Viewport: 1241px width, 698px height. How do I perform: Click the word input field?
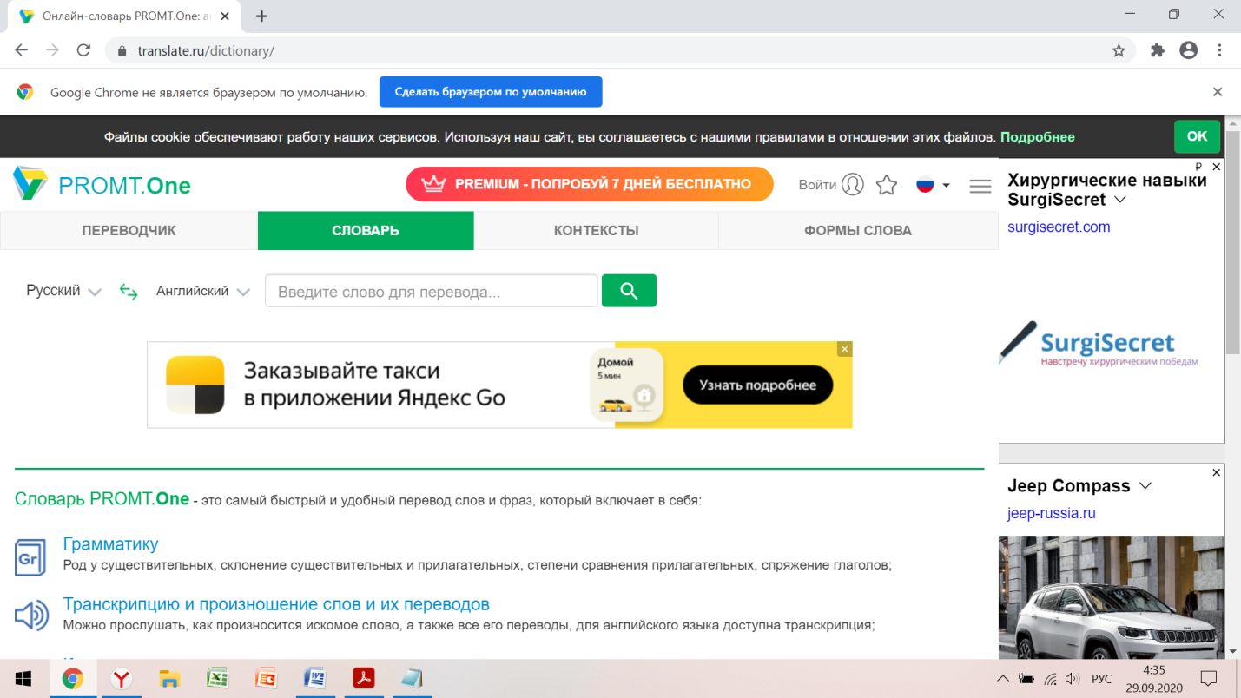[432, 291]
